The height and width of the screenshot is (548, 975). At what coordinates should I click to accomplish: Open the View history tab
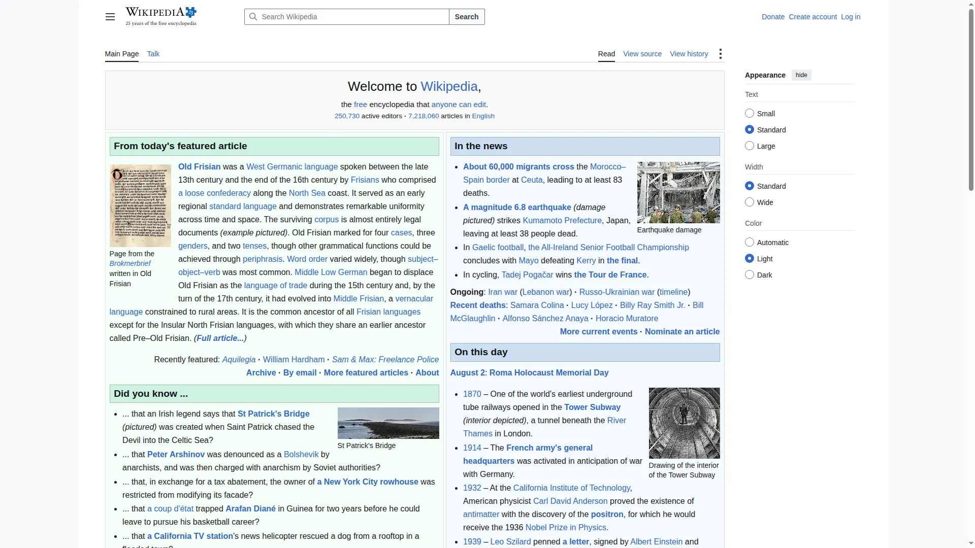(689, 54)
